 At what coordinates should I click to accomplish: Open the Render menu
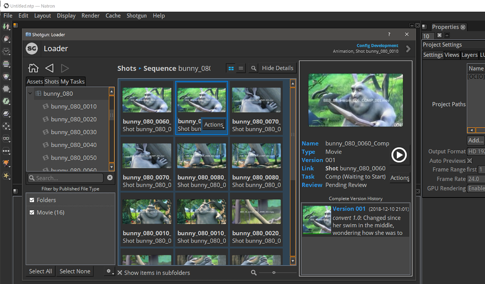(90, 16)
